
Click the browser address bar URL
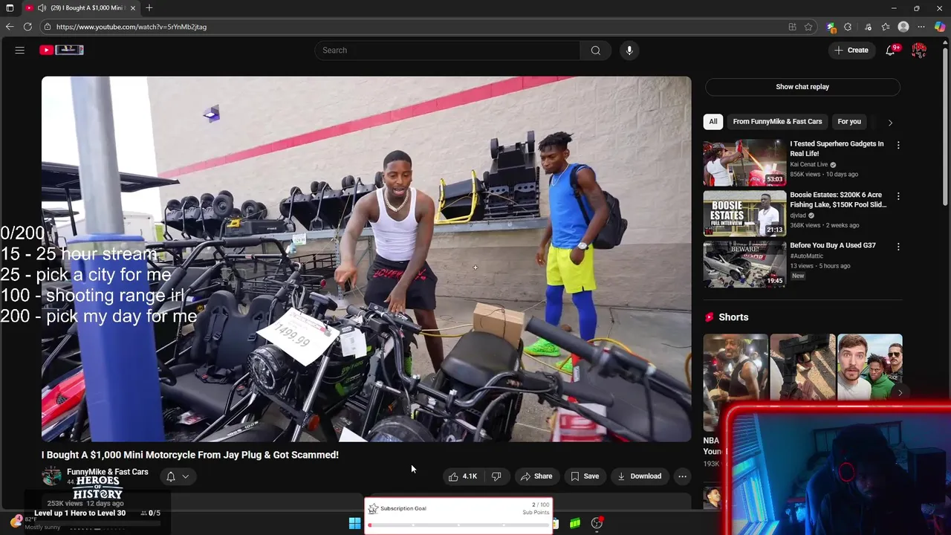(132, 27)
